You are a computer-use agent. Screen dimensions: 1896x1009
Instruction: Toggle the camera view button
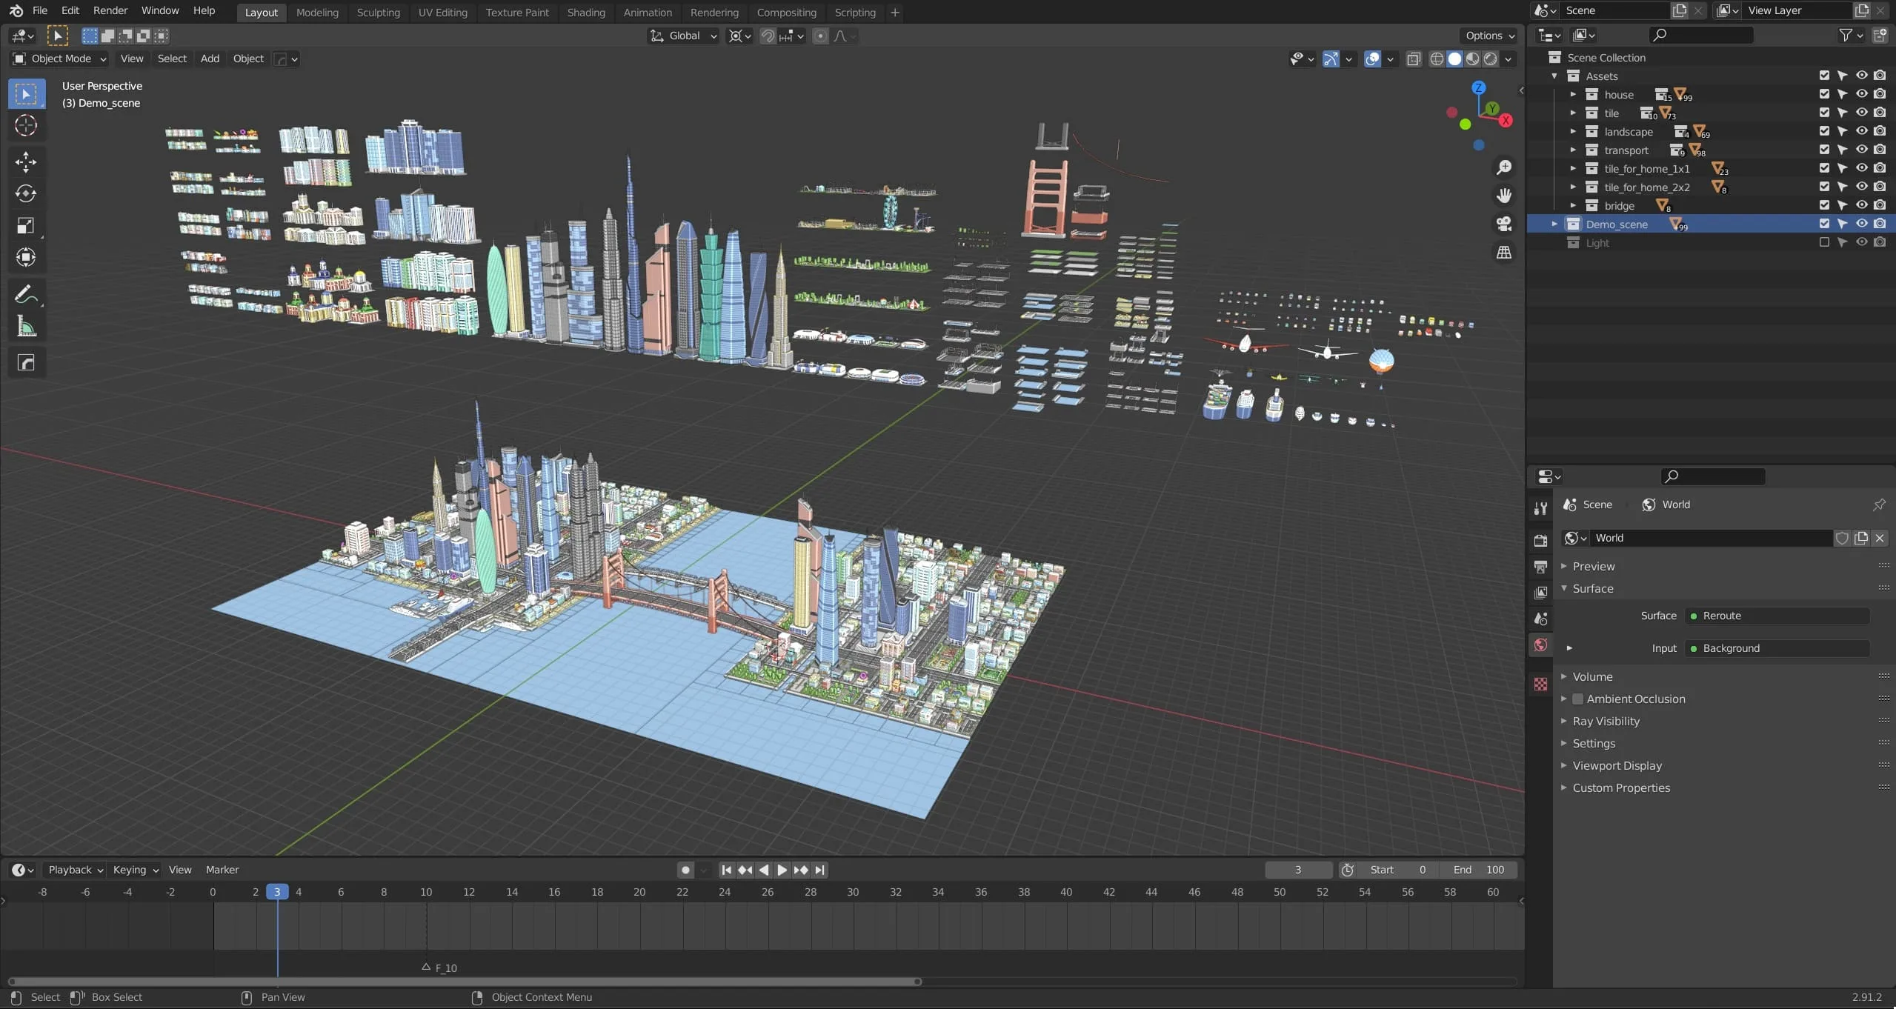pos(1503,224)
